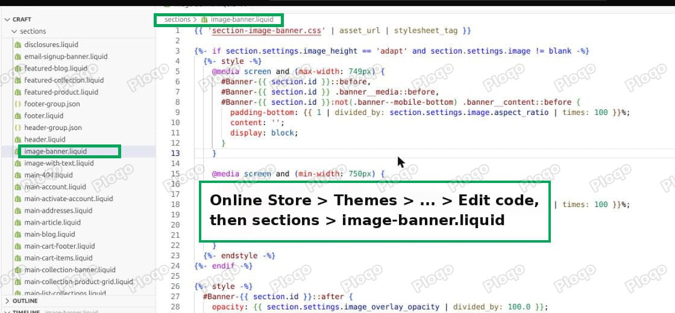Click image-banner.liquid in the breadcrumb

point(242,20)
